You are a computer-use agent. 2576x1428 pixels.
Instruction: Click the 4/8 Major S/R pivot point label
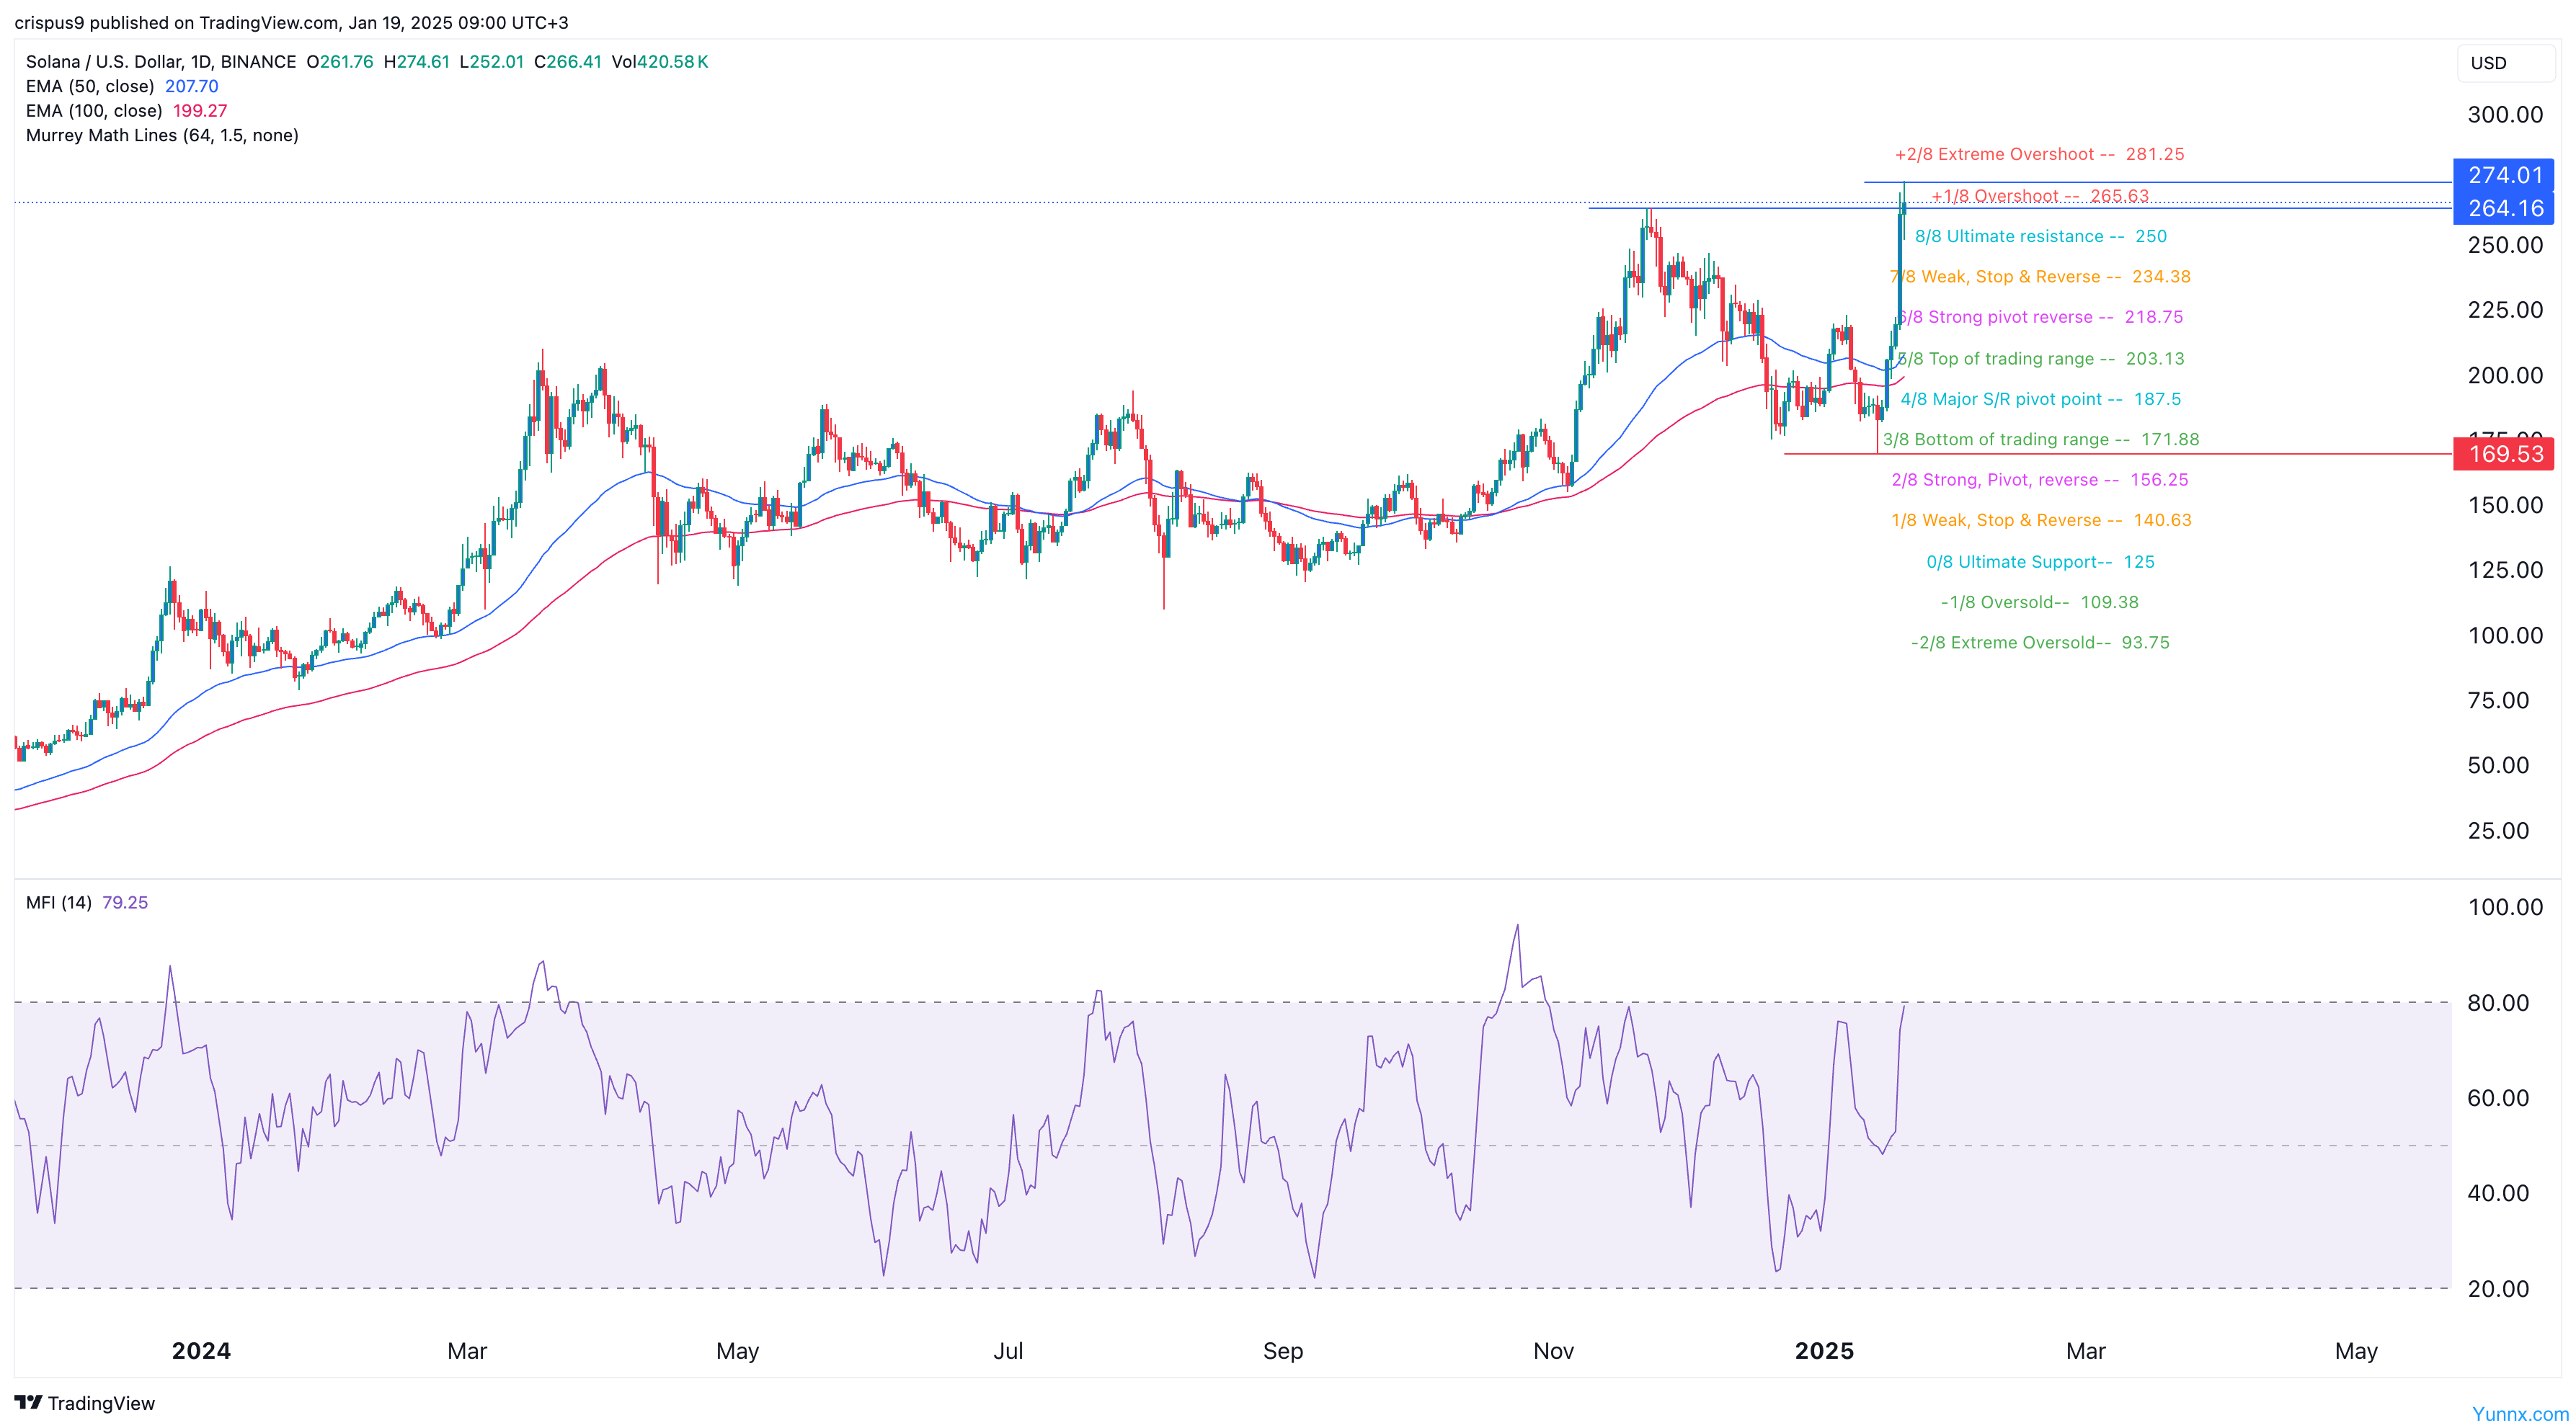[x=2040, y=398]
